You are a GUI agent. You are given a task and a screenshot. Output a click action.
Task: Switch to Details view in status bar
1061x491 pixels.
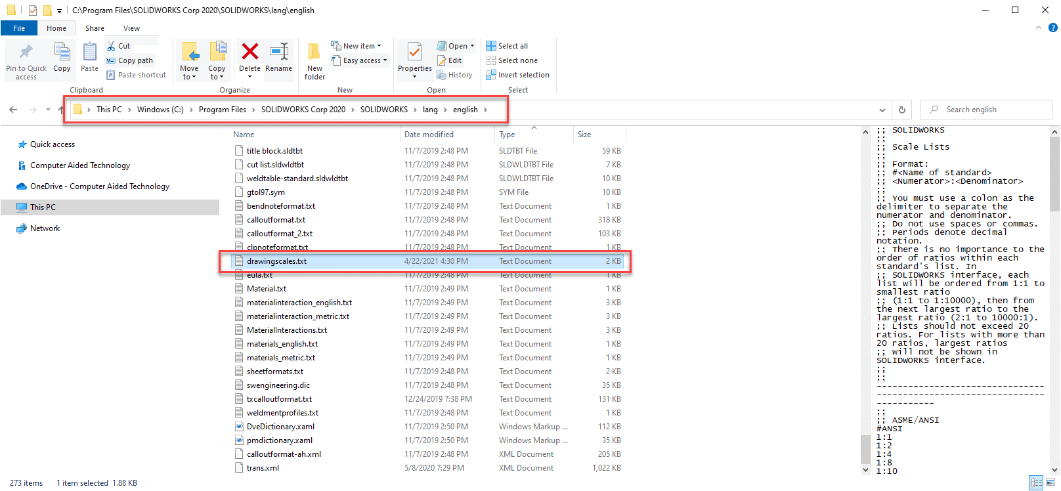click(x=1036, y=483)
